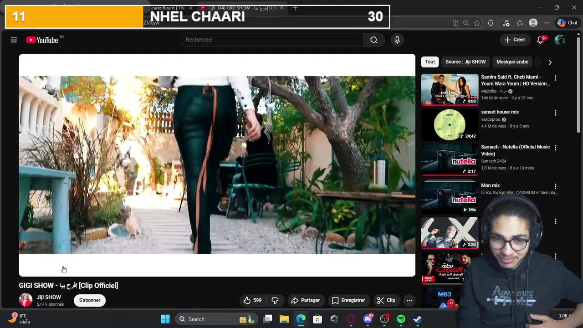Open the Jiji SHOW channel name
This screenshot has height=328, width=583.
(49, 297)
